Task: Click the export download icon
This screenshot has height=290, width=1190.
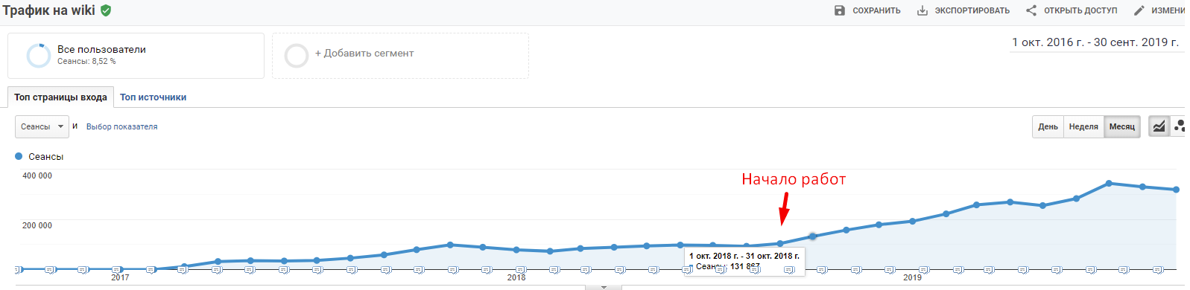Action: tap(922, 10)
